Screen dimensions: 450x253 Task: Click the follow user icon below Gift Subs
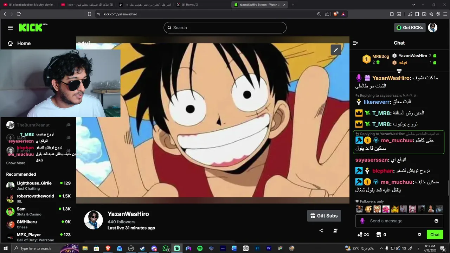coord(335,231)
